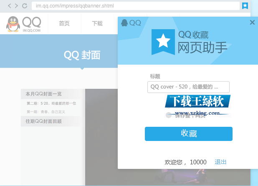Click the QQ collection star icon in address bar
The width and height of the screenshot is (258, 186).
click(245, 6)
